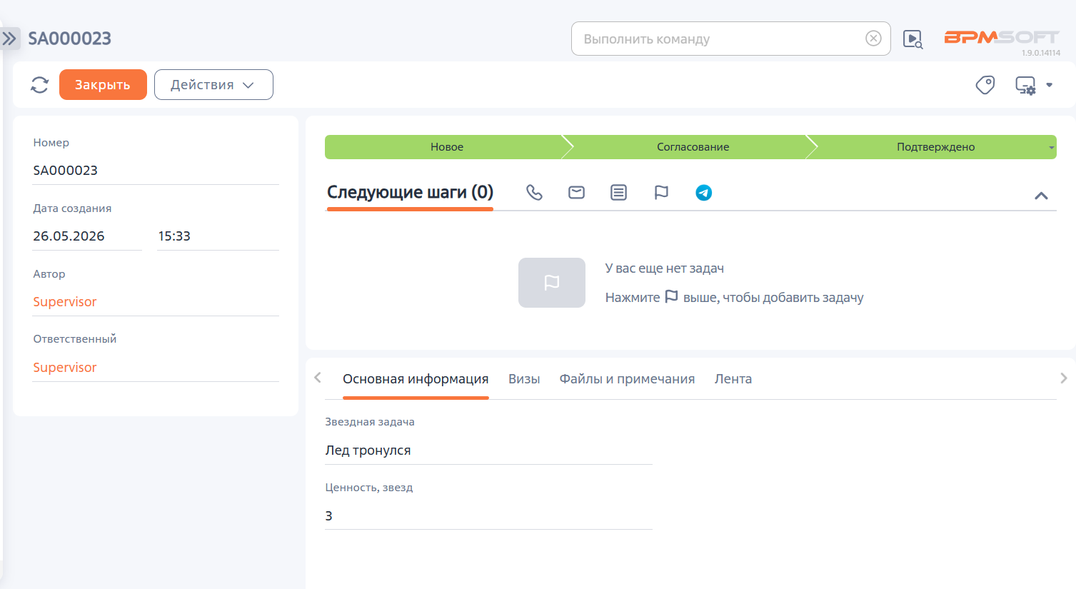
Task: Select the Следующие шаги (0) tab
Action: [410, 192]
